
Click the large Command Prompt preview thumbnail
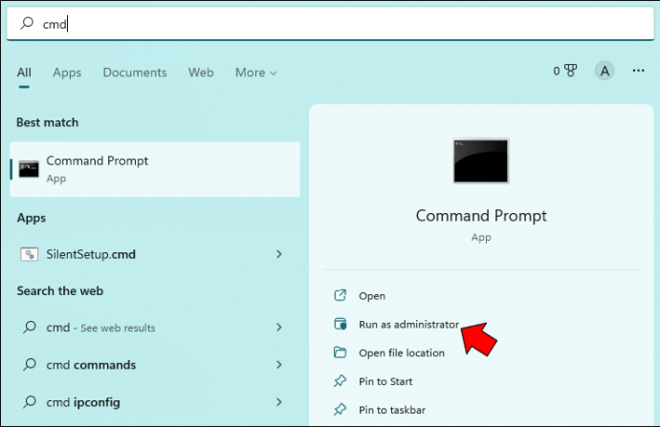tap(481, 160)
